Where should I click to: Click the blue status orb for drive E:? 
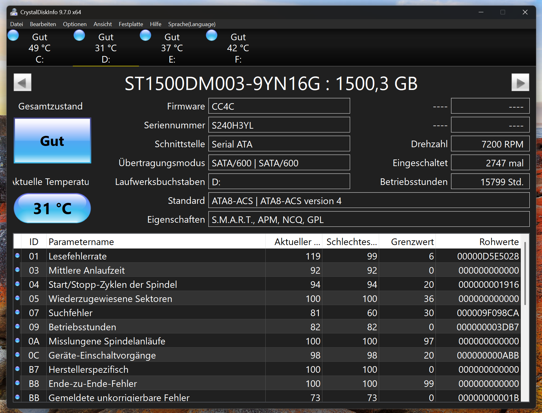[x=146, y=35]
